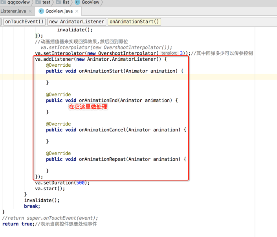The width and height of the screenshot is (277, 237).
Task: Close the GooView.java tab
Action: (77, 11)
